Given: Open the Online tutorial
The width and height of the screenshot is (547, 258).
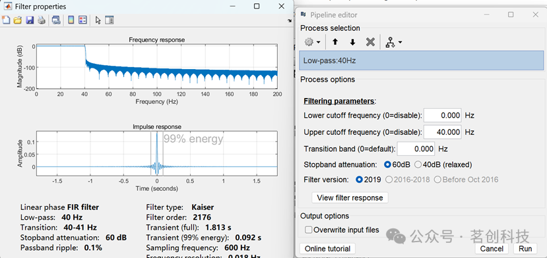Looking at the screenshot, I should click(327, 249).
